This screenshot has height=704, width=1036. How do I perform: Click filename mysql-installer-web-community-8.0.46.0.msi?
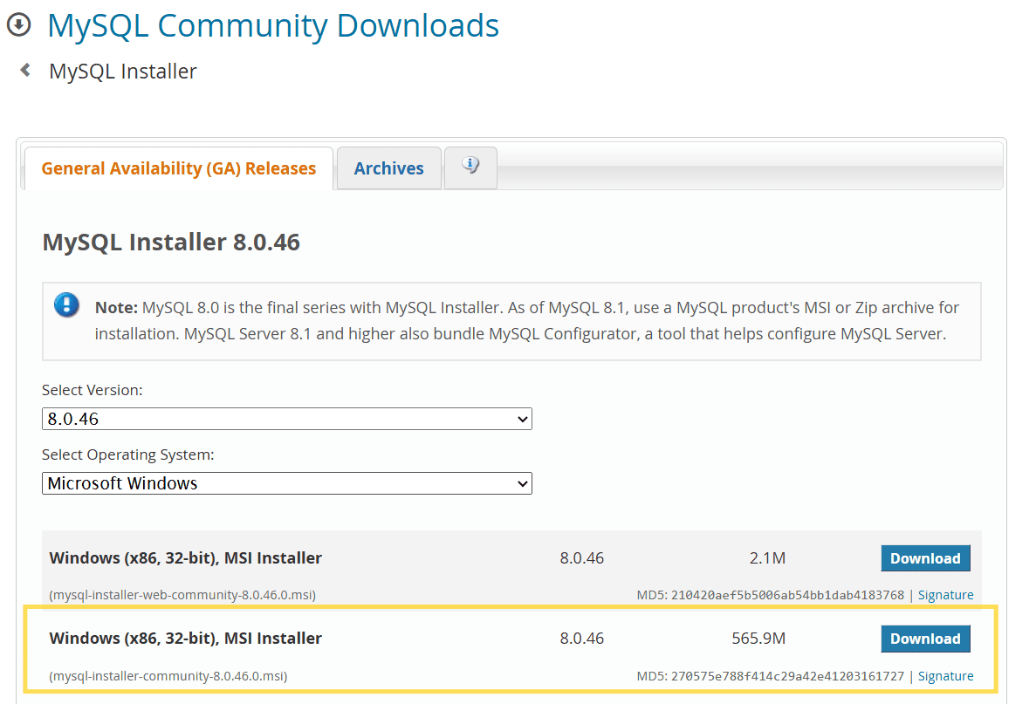coord(182,595)
